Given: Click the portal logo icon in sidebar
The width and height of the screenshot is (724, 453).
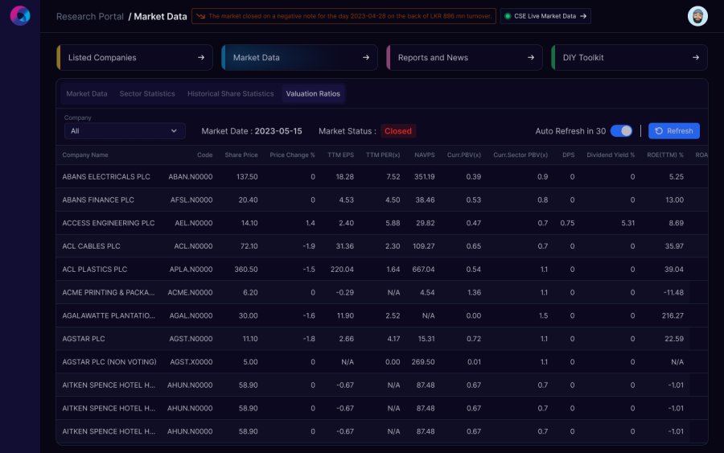Looking at the screenshot, I should click(x=20, y=16).
